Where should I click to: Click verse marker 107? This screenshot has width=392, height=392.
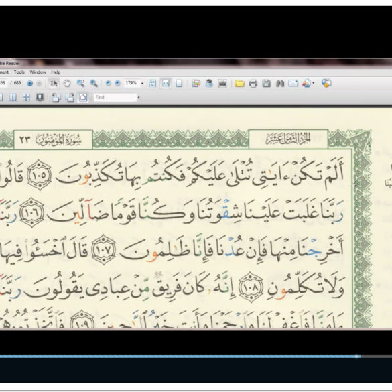pyautogui.click(x=103, y=249)
